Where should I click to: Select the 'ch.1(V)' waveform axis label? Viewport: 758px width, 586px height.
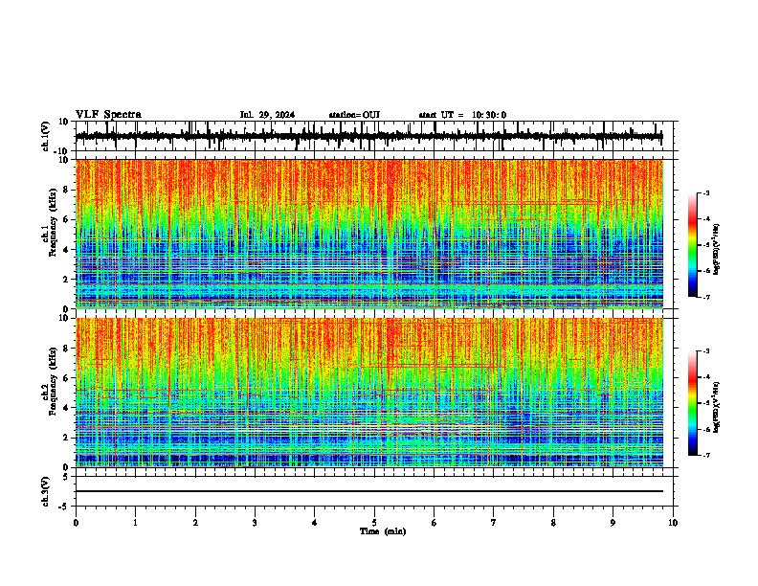46,136
